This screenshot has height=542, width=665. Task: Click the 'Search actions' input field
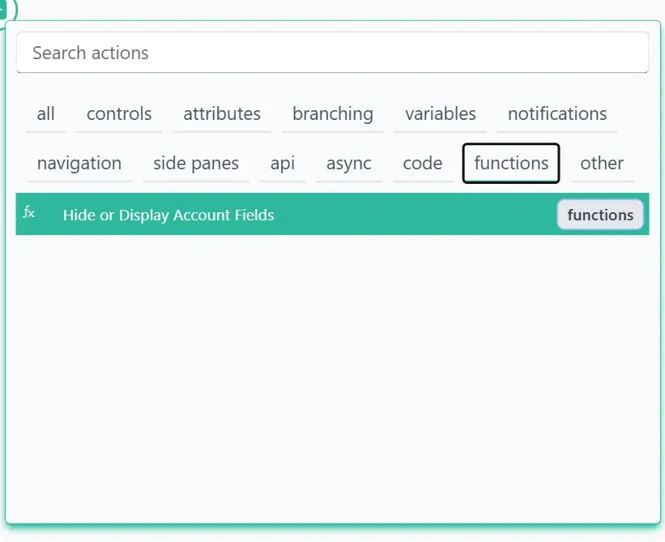[332, 52]
